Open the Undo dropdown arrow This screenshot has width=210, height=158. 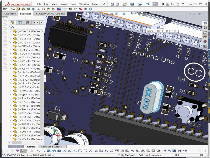coord(151,4)
